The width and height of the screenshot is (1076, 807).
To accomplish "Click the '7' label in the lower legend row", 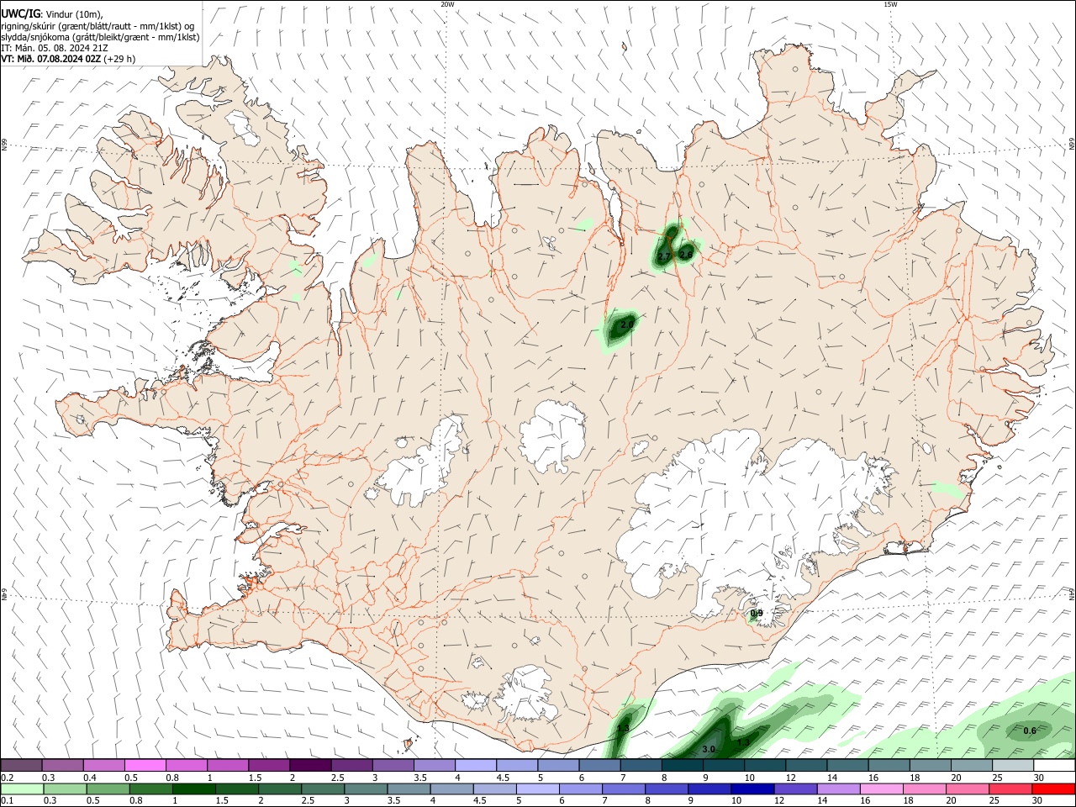I will pyautogui.click(x=606, y=800).
